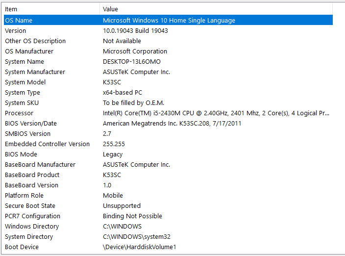The height and width of the screenshot is (256, 345).
Task: Select the Embedded Controller Version row
Action: (x=168, y=144)
